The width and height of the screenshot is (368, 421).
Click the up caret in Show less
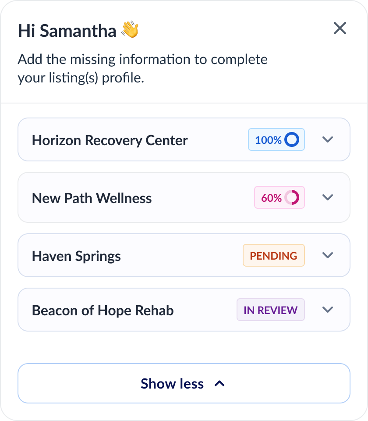tap(219, 384)
